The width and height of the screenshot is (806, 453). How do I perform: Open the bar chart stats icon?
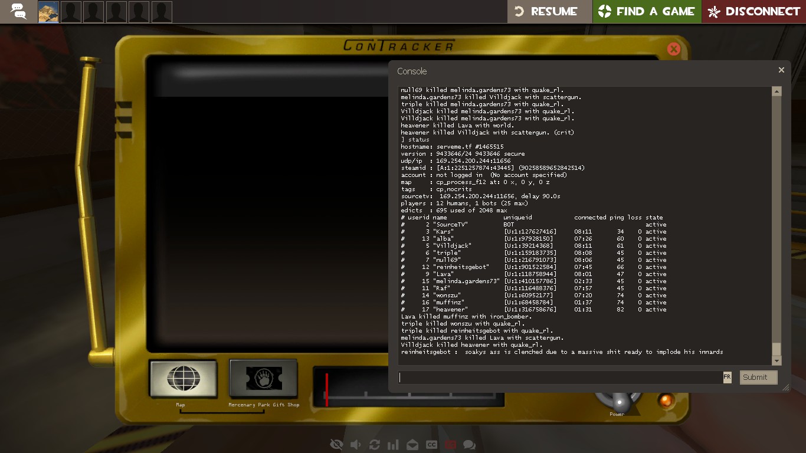(394, 445)
